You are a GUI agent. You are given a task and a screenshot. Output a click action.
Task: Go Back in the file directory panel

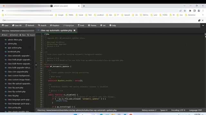pos(5,35)
